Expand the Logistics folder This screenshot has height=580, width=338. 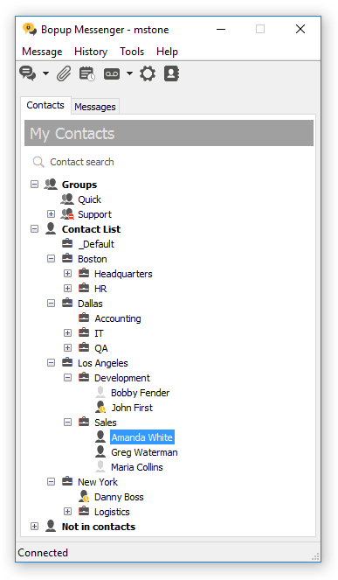click(x=67, y=512)
